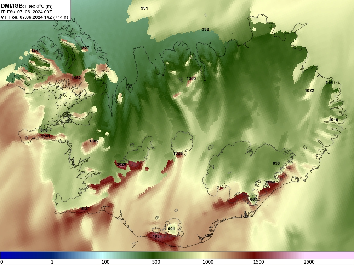Select the 100 tick on the color scale
Viewport: 354px width, 265px height.
click(105, 262)
